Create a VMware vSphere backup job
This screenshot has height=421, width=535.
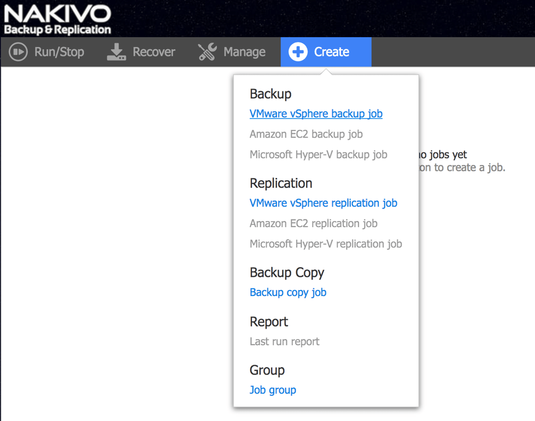[x=316, y=114]
